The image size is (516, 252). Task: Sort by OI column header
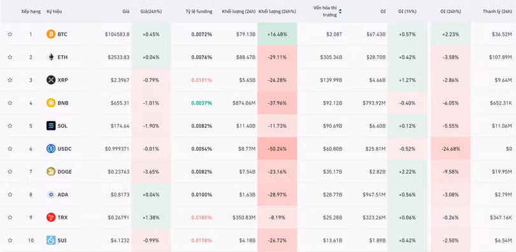383,11
